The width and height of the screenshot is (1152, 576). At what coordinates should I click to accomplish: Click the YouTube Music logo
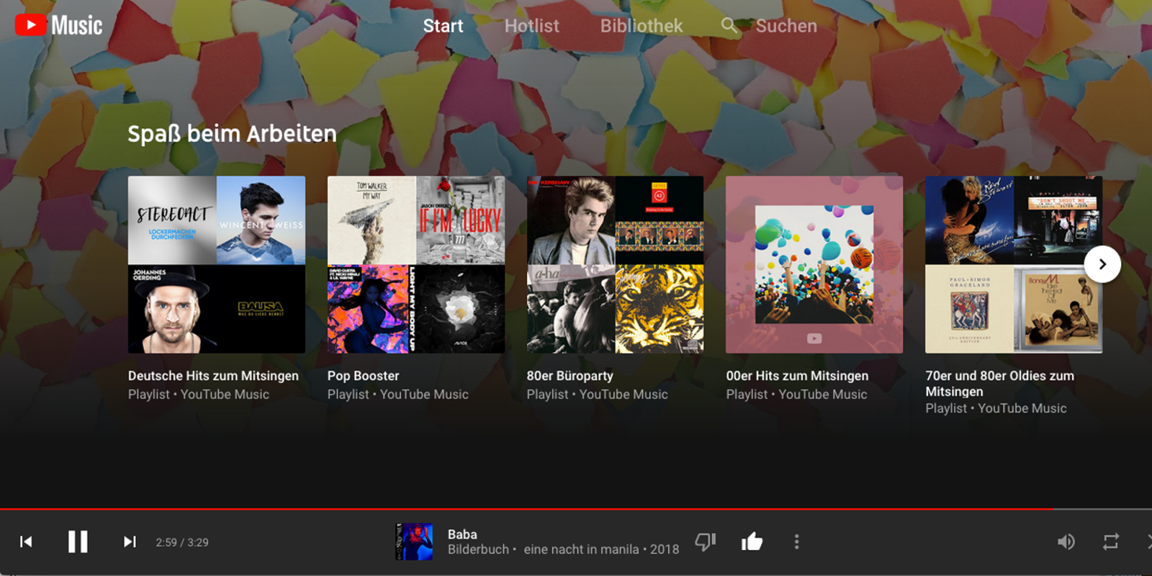59,25
